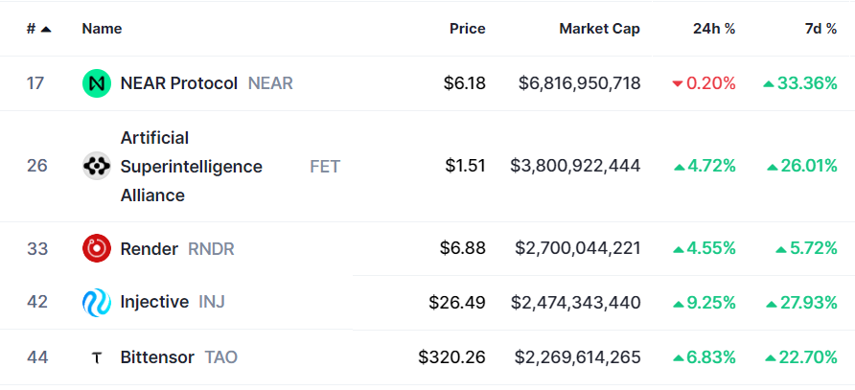
Task: Click the red down arrow by 0.20%
Action: (678, 84)
